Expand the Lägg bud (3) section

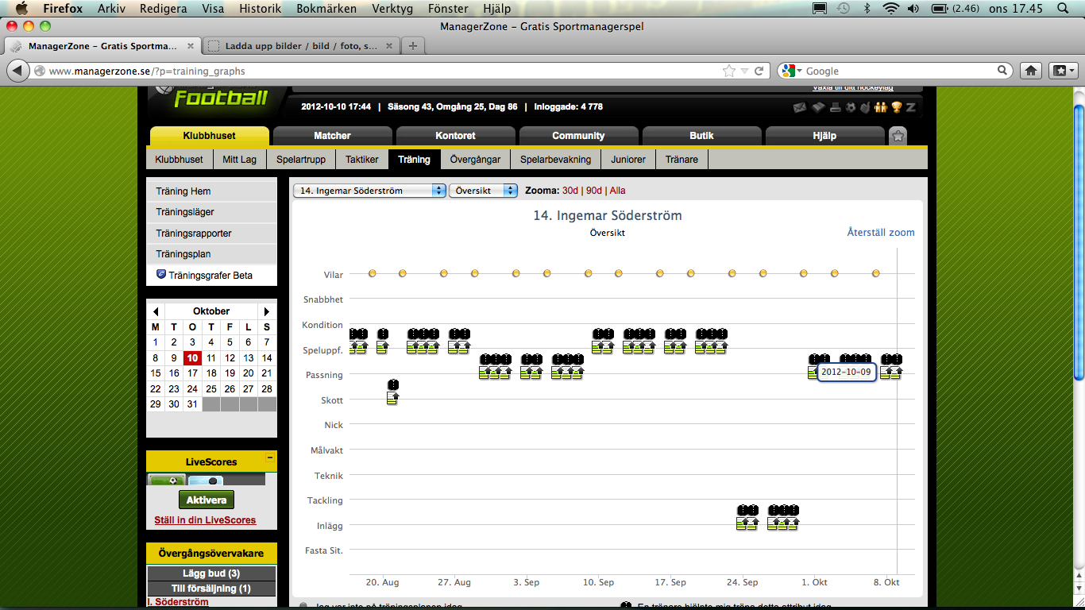tap(211, 573)
